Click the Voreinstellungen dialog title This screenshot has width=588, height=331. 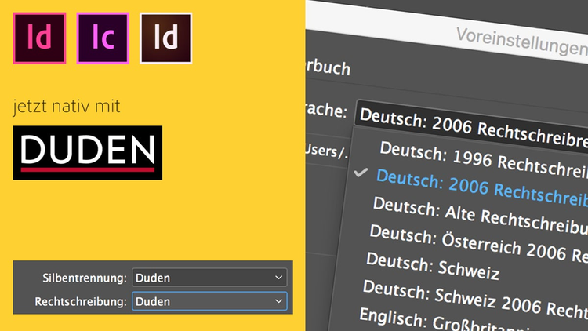click(521, 42)
